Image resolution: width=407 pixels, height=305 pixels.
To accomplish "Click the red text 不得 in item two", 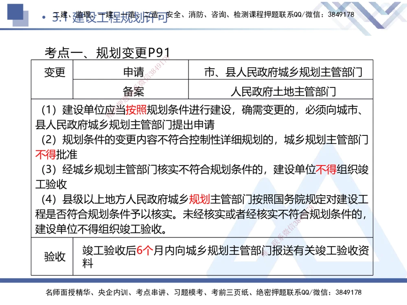I will pyautogui.click(x=46, y=155).
